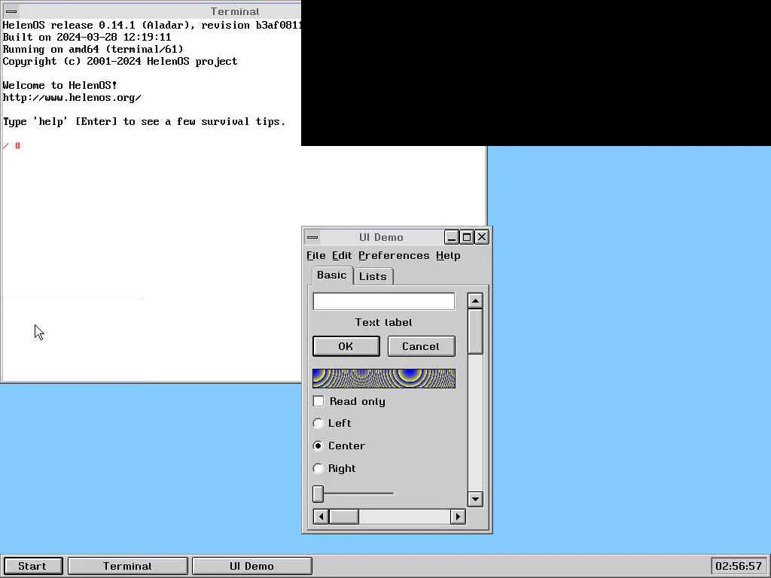Switch to the Lists tab
The image size is (771, 578).
373,276
